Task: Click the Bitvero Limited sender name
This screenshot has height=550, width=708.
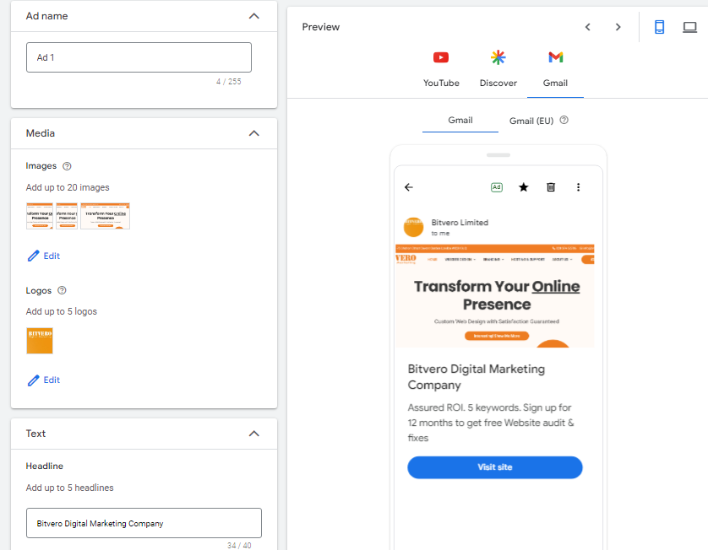Action: [460, 222]
